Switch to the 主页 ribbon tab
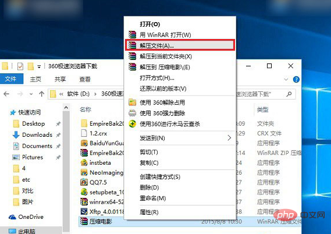Screen dimensions: 331x234 [35, 79]
